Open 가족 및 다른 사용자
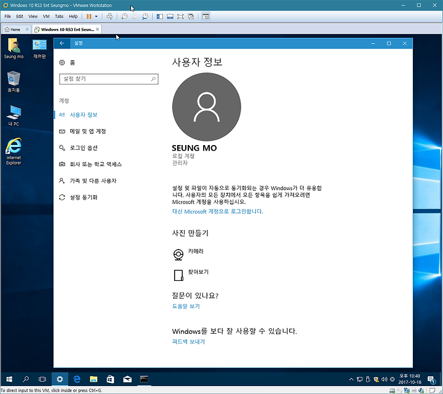443x394 pixels. [x=87, y=181]
